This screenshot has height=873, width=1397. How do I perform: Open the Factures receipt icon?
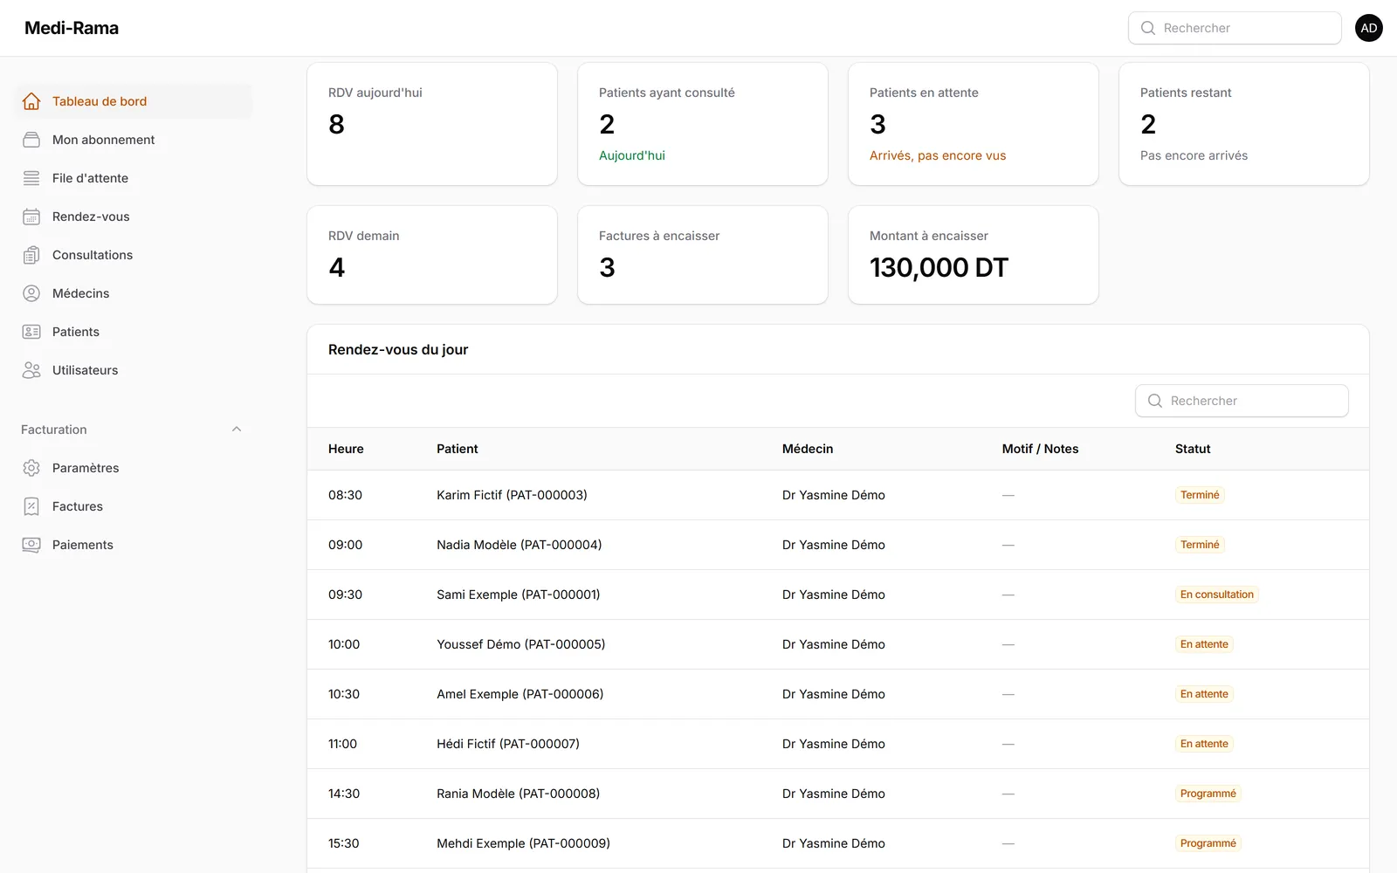(31, 506)
